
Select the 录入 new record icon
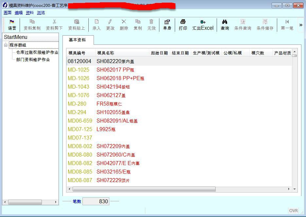click(x=96, y=25)
